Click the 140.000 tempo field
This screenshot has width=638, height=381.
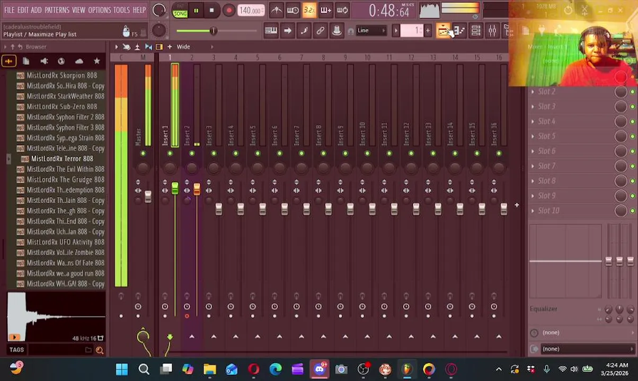[251, 11]
